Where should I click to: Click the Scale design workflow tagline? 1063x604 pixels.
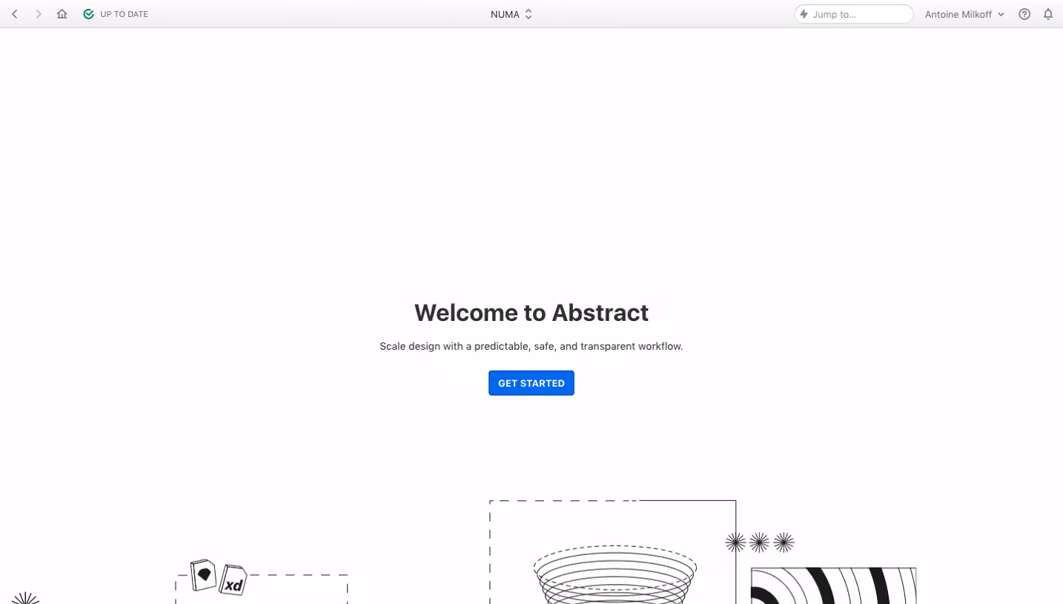pos(531,346)
